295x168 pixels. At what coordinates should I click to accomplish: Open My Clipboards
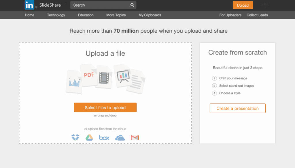(x=150, y=15)
